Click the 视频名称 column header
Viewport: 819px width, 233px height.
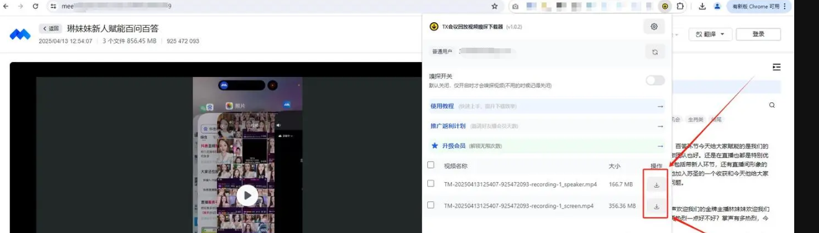456,165
